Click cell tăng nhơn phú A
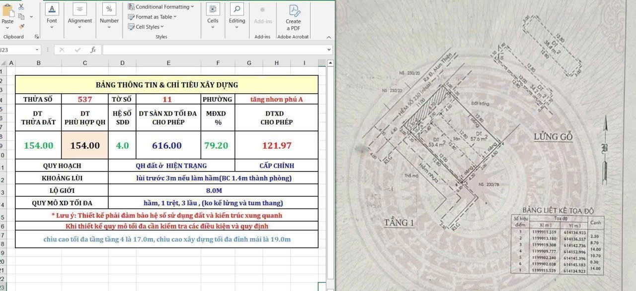 pyautogui.click(x=276, y=99)
